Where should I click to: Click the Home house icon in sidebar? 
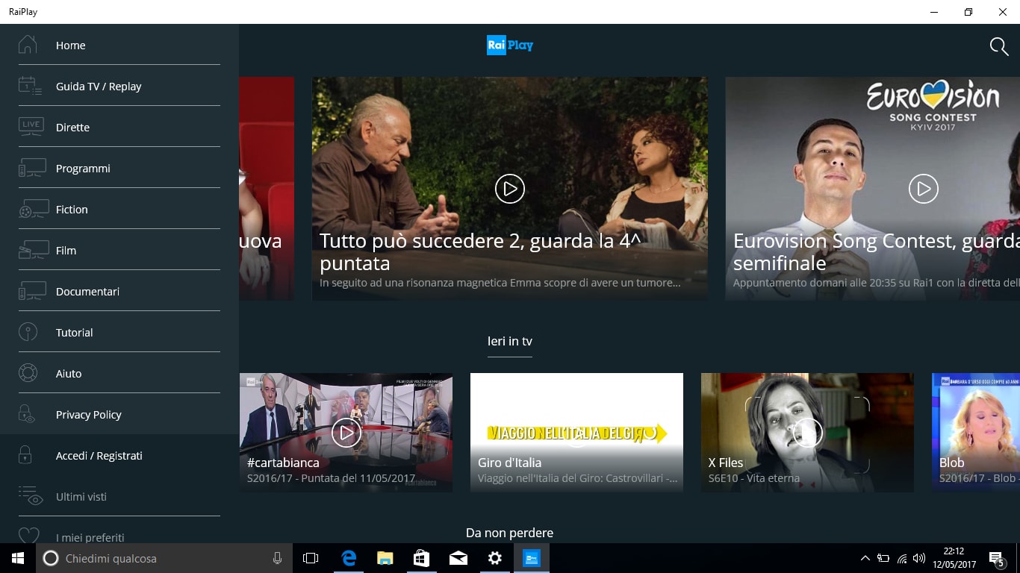[x=28, y=45]
